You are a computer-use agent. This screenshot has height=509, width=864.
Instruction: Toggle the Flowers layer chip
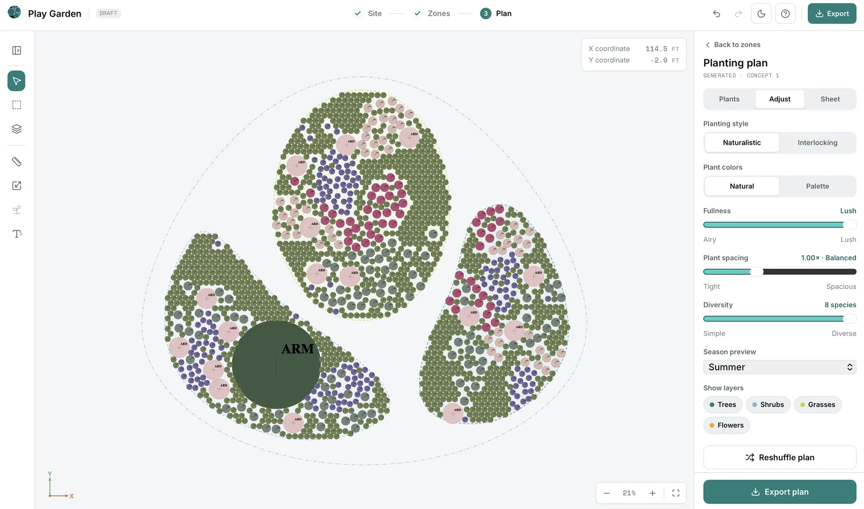coord(726,425)
